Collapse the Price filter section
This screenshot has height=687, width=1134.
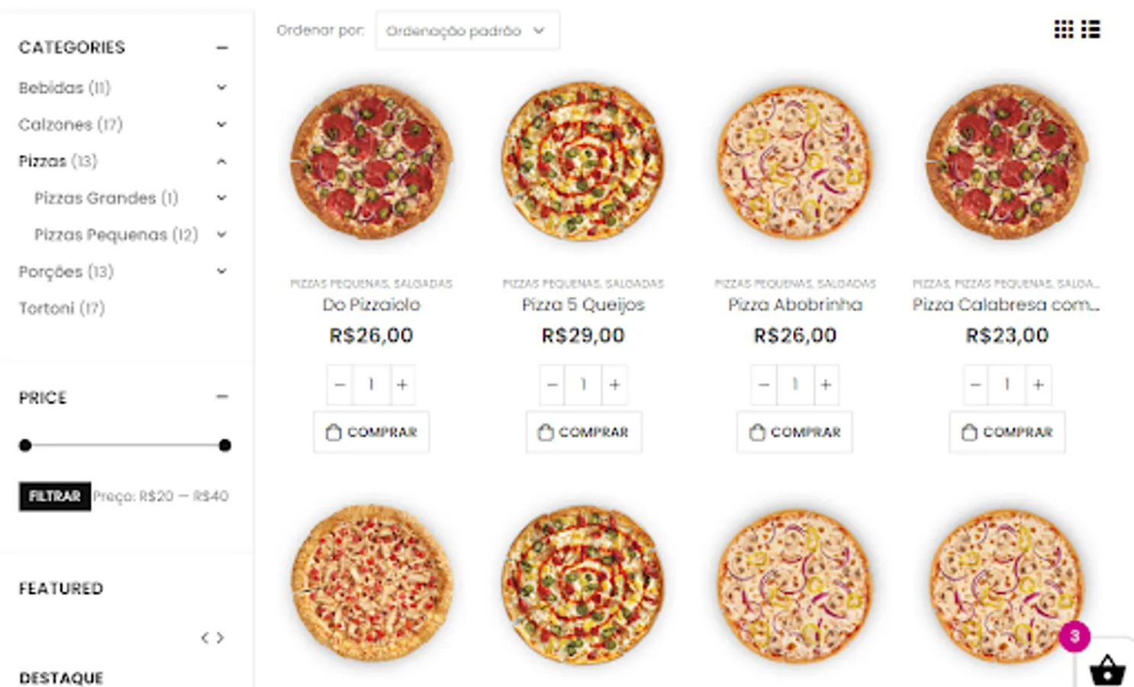pyautogui.click(x=222, y=397)
